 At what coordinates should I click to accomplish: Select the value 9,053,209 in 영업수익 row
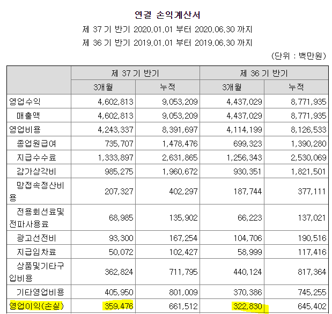pos(180,102)
